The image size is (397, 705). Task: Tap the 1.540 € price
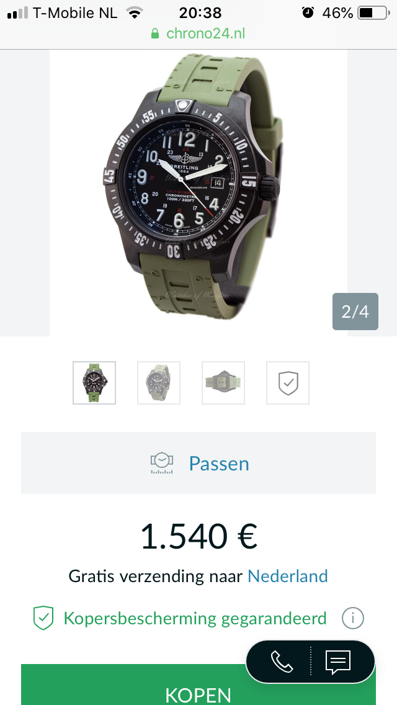[x=198, y=536]
